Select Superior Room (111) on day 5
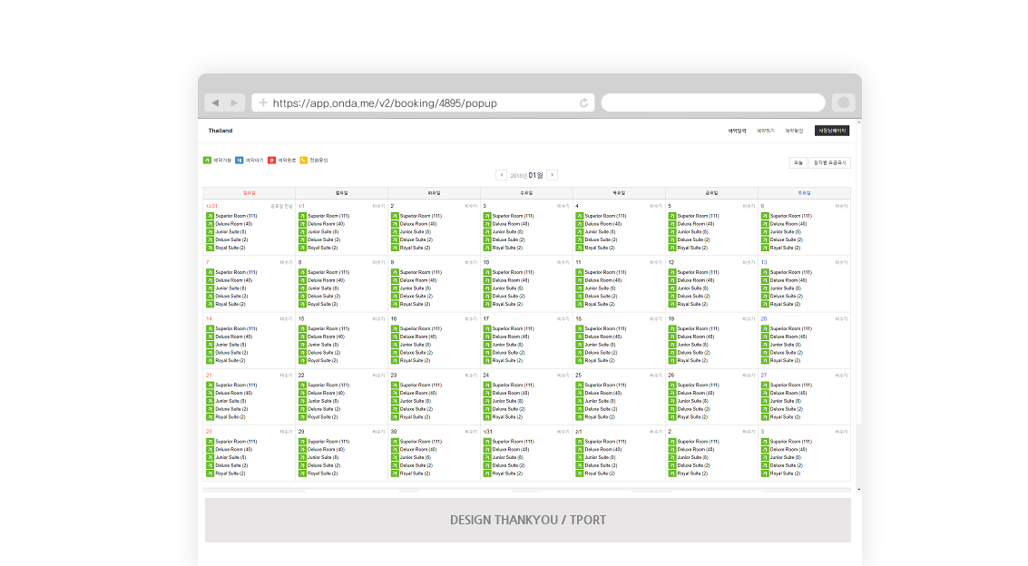This screenshot has height=566, width=1028. click(699, 216)
